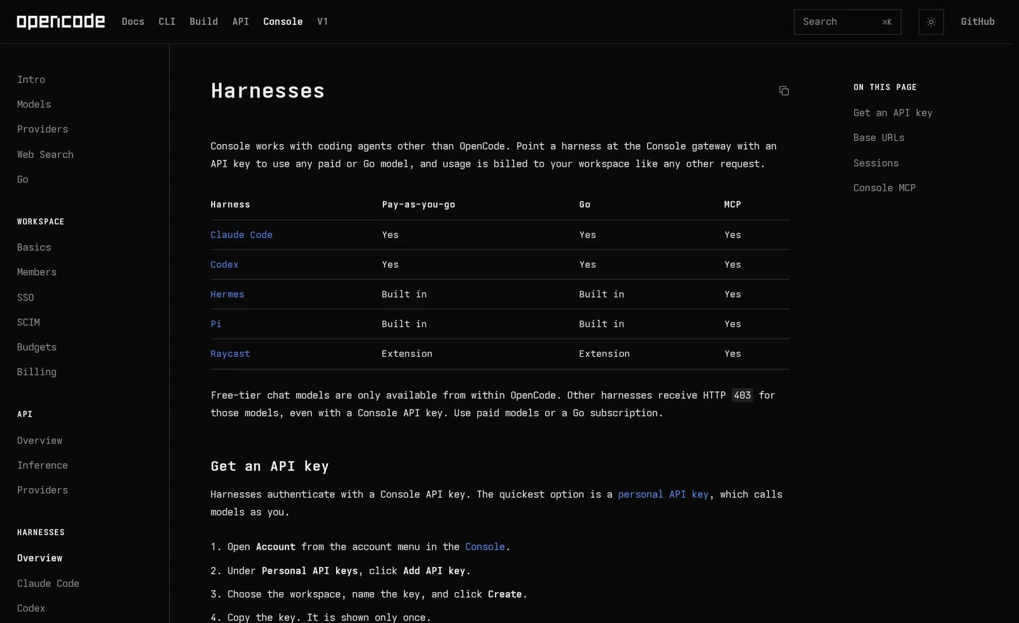
Task: Open Billing in the sidebar
Action: 37,372
